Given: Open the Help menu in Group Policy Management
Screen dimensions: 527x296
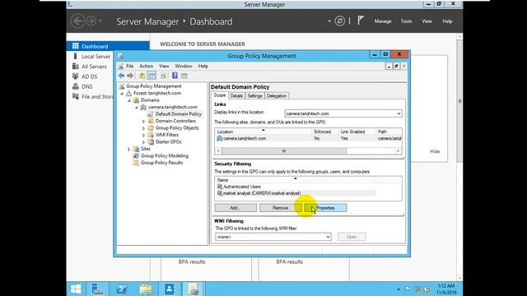Looking at the screenshot, I should click(x=203, y=66).
